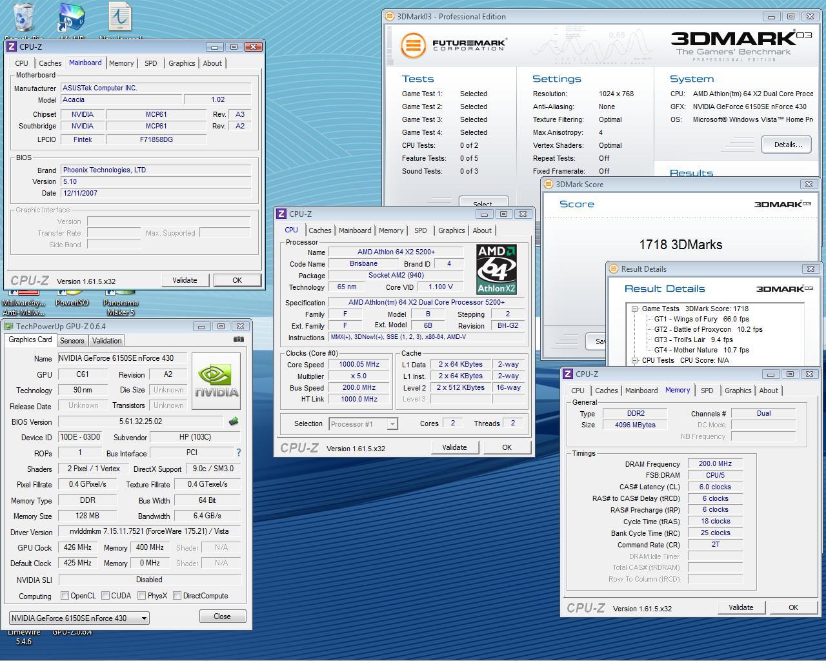Open the Validation tab in GPU-Z
This screenshot has height=661, width=826.
pyautogui.click(x=106, y=341)
